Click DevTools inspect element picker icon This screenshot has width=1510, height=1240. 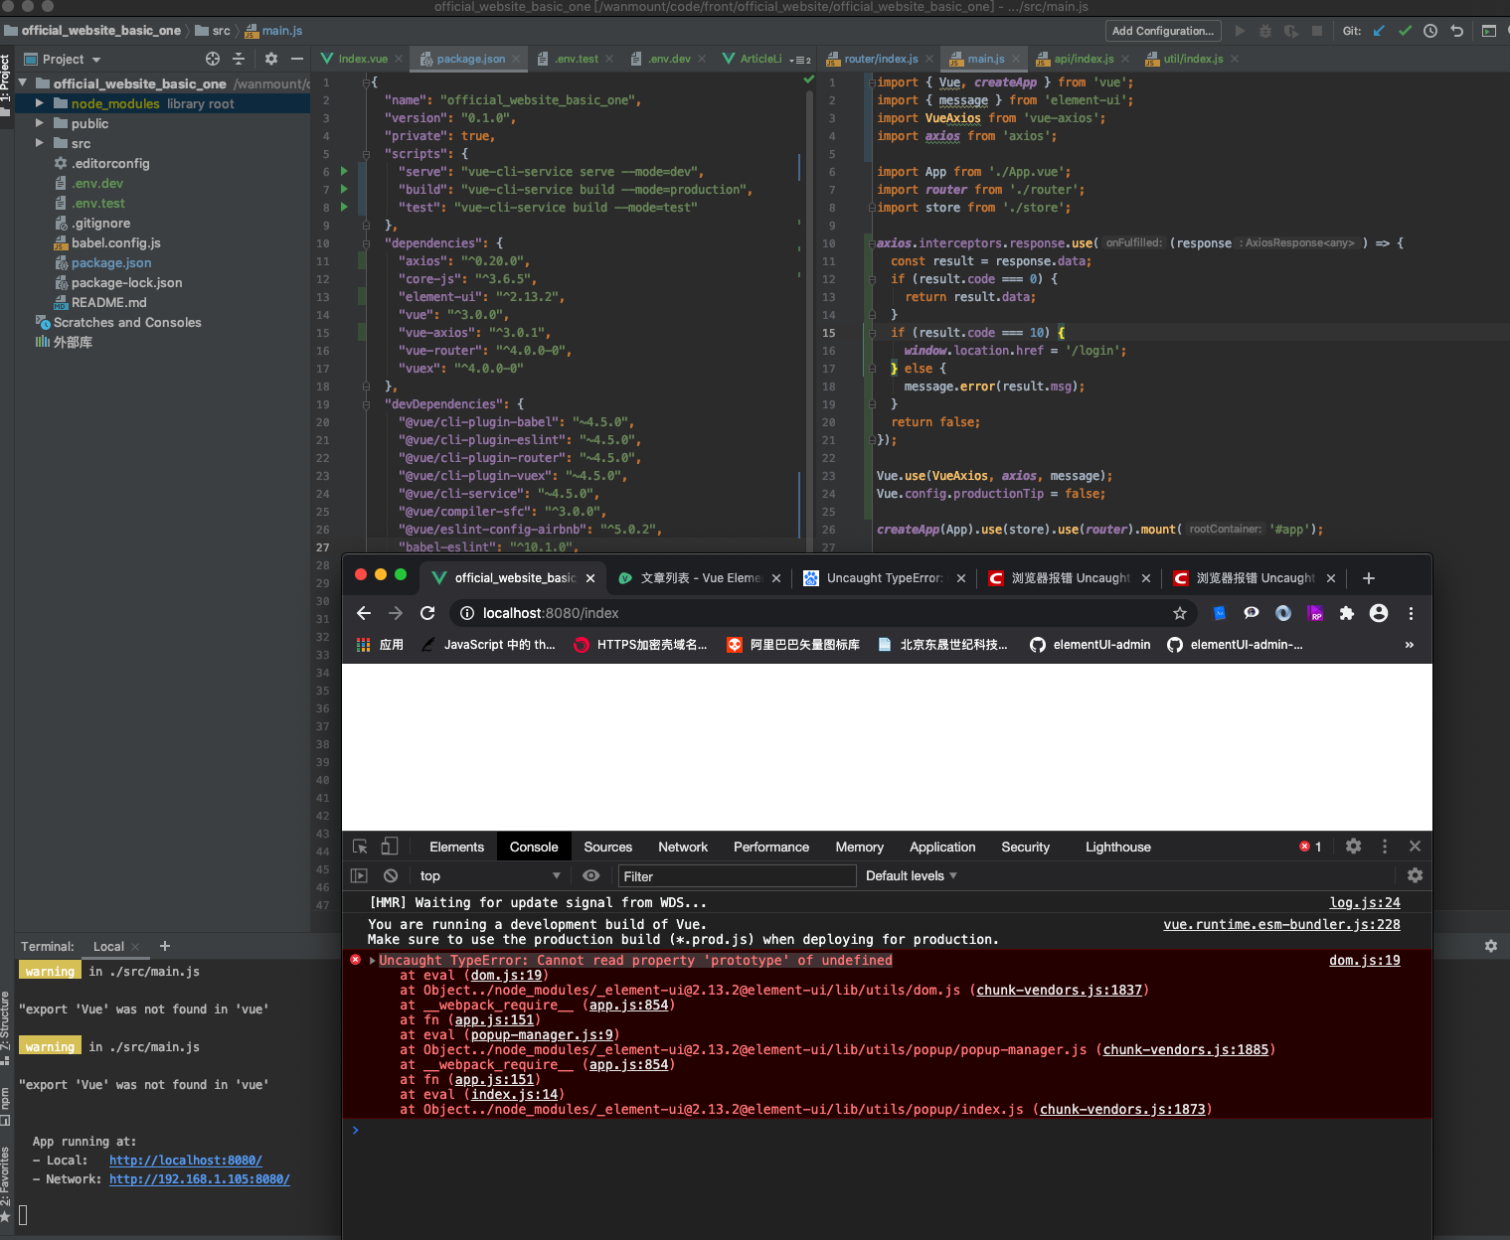click(x=360, y=847)
